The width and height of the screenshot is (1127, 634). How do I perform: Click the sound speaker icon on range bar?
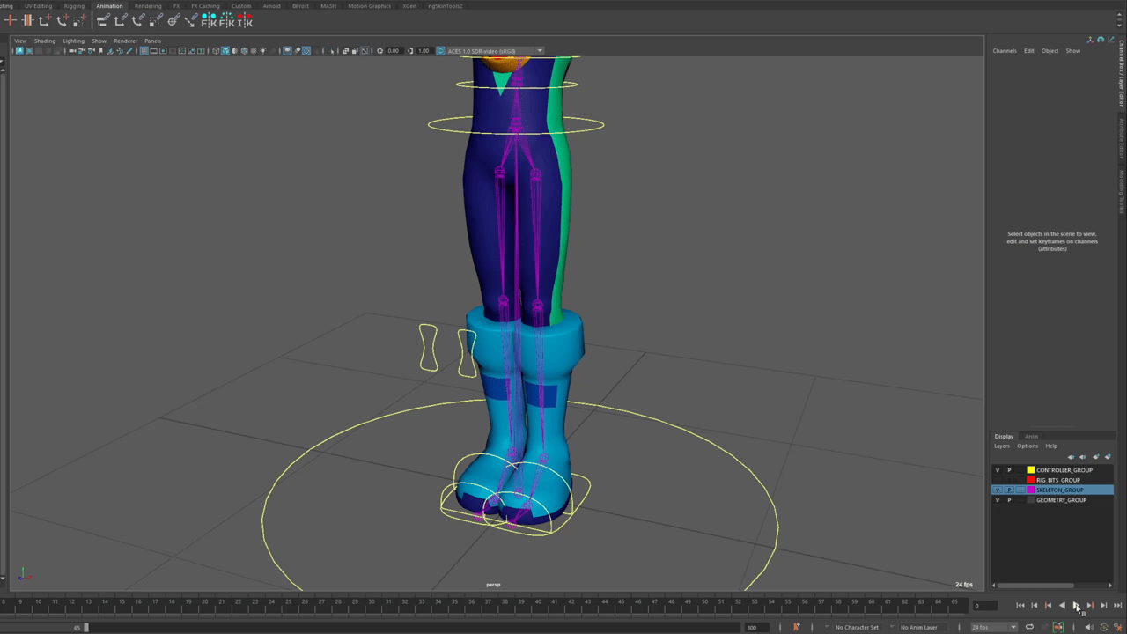point(1088,627)
